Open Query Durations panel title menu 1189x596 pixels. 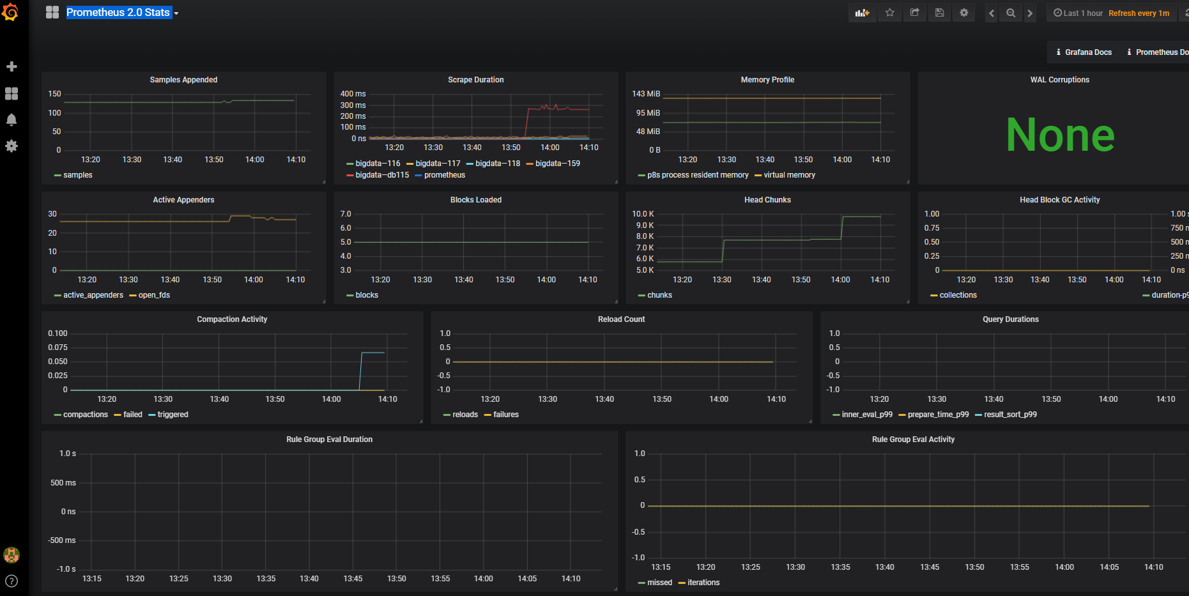(1010, 319)
